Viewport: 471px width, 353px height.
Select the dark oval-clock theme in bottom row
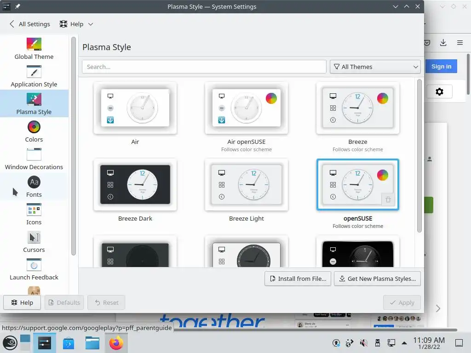tap(135, 251)
